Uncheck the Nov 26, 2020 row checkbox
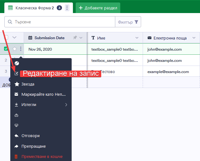Screen dimensions: 200x161 tap(6, 48)
